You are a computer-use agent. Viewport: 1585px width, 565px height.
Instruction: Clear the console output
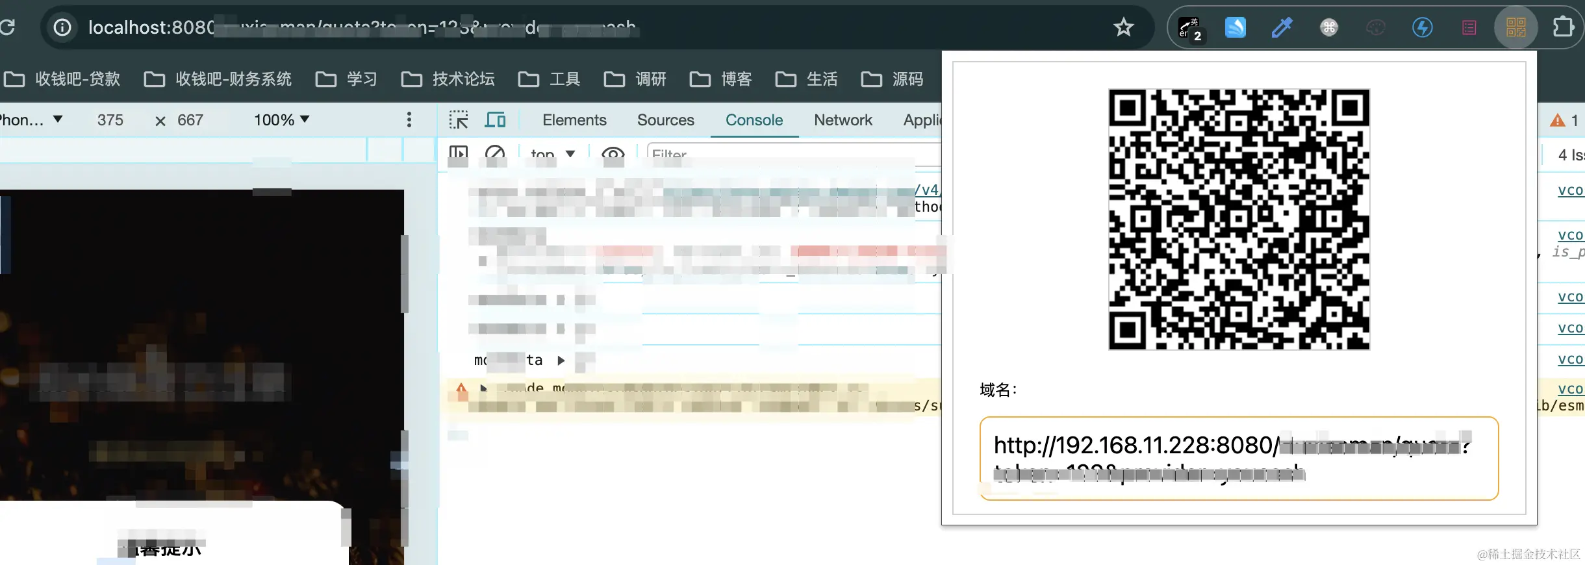pyautogui.click(x=495, y=155)
